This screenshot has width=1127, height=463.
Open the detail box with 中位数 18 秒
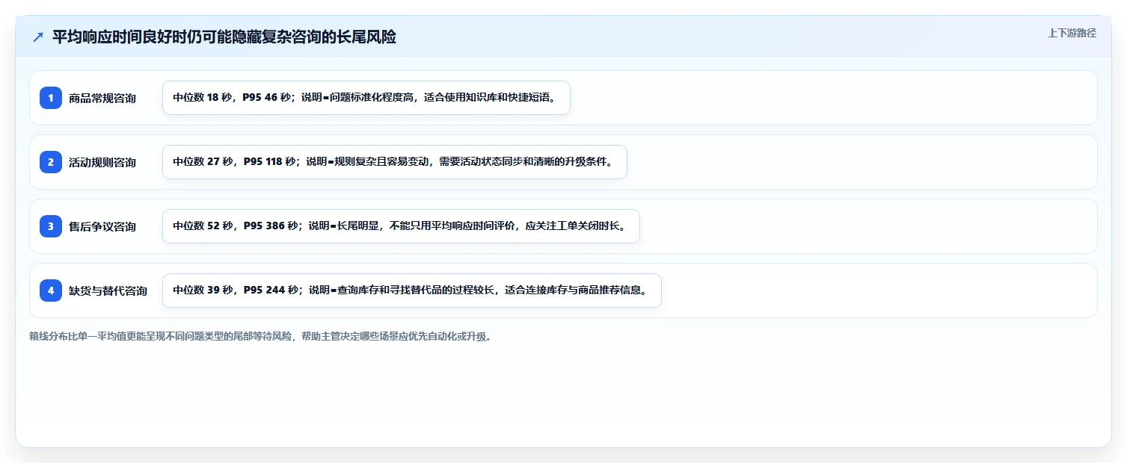[x=366, y=98]
